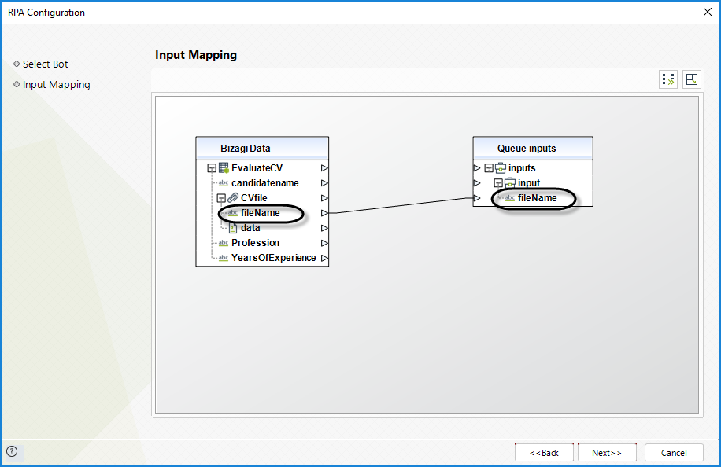Select the Profession attribute
The image size is (721, 467).
click(x=255, y=243)
